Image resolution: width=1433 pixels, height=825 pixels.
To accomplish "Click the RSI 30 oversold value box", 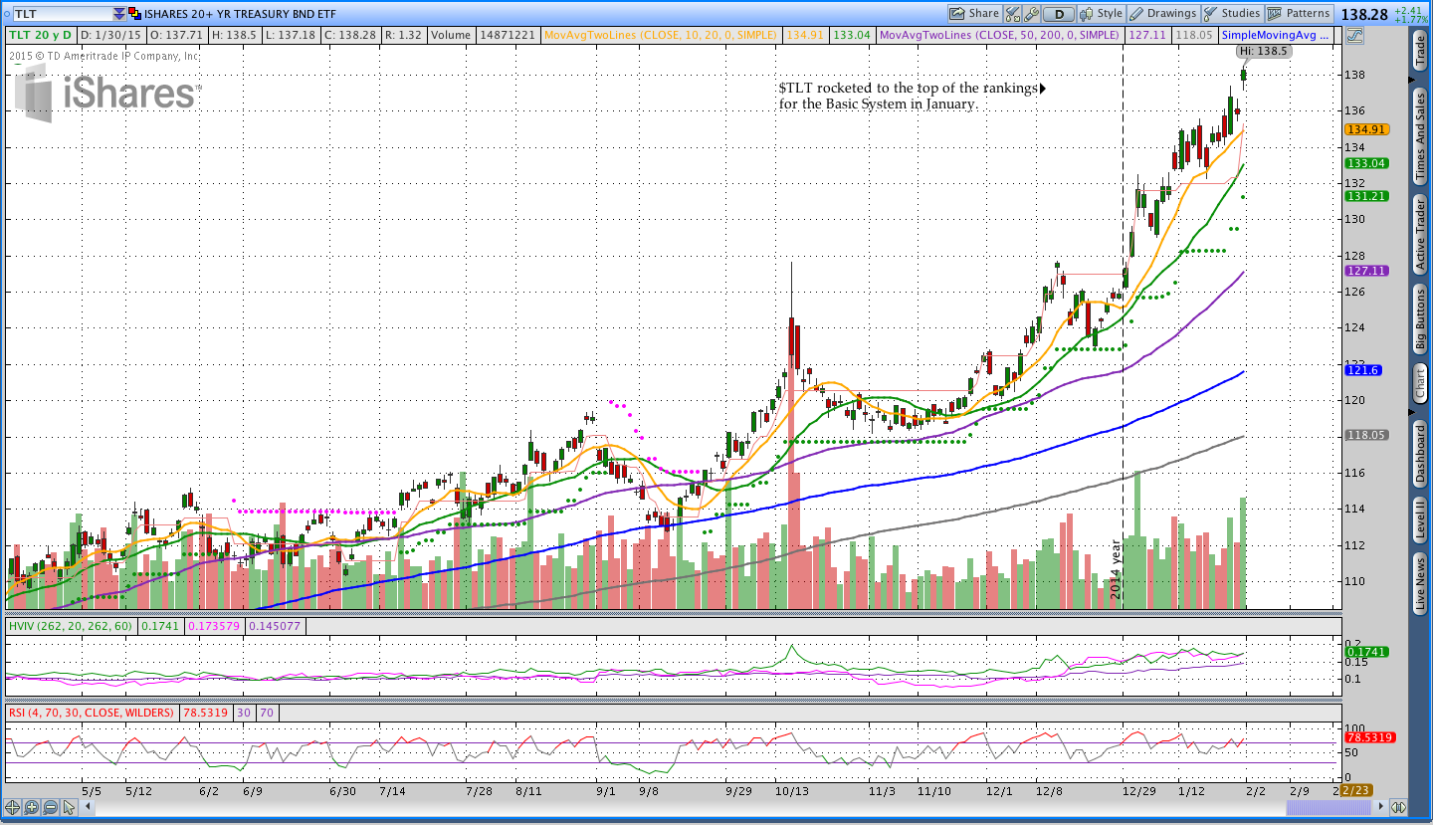I will [x=244, y=713].
